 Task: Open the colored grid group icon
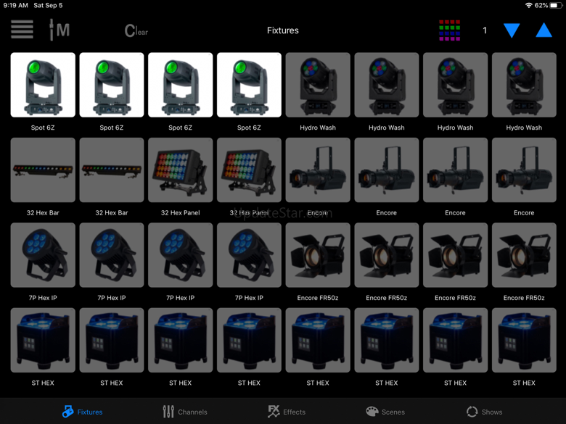pyautogui.click(x=449, y=30)
